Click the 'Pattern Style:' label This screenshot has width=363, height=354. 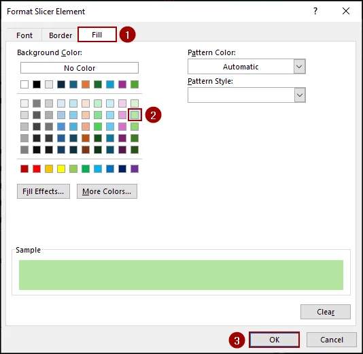210,81
